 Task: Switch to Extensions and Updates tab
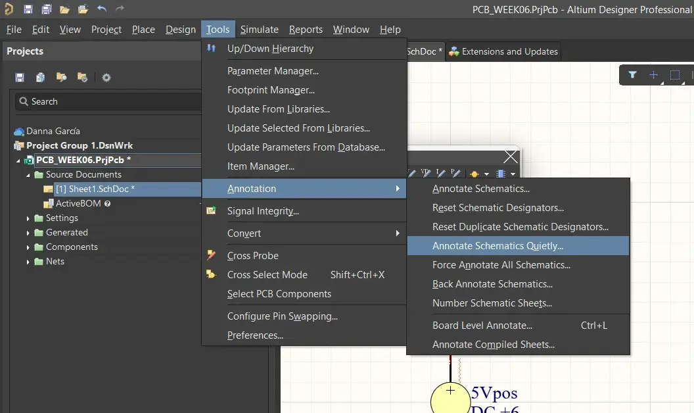pyautogui.click(x=503, y=51)
